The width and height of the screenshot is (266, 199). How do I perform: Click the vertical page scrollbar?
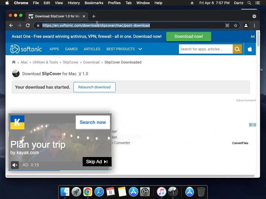[x=258, y=39]
